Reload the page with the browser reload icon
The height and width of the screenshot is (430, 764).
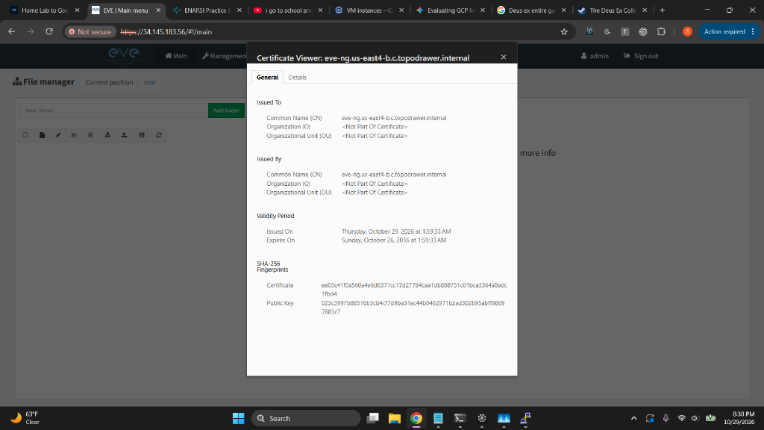(49, 31)
